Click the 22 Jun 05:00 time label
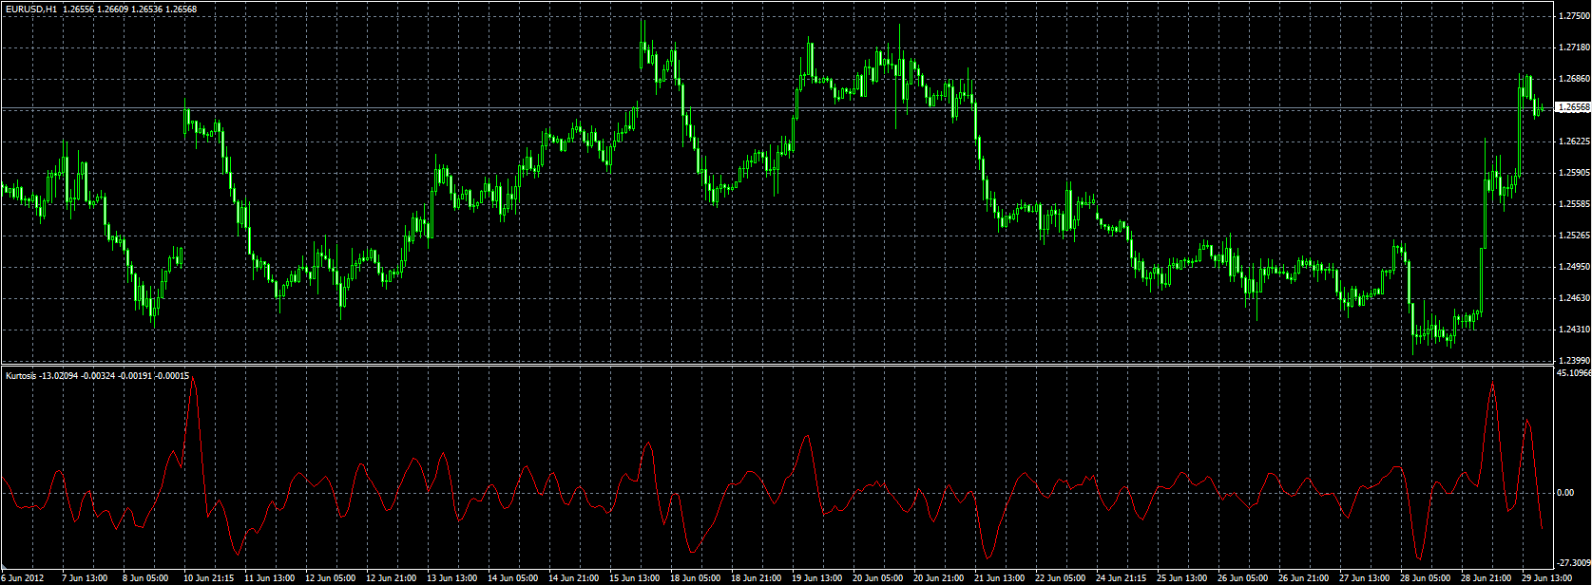 pyautogui.click(x=1060, y=577)
